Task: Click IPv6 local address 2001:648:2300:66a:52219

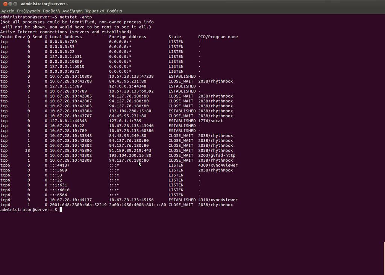Action: [78, 205]
